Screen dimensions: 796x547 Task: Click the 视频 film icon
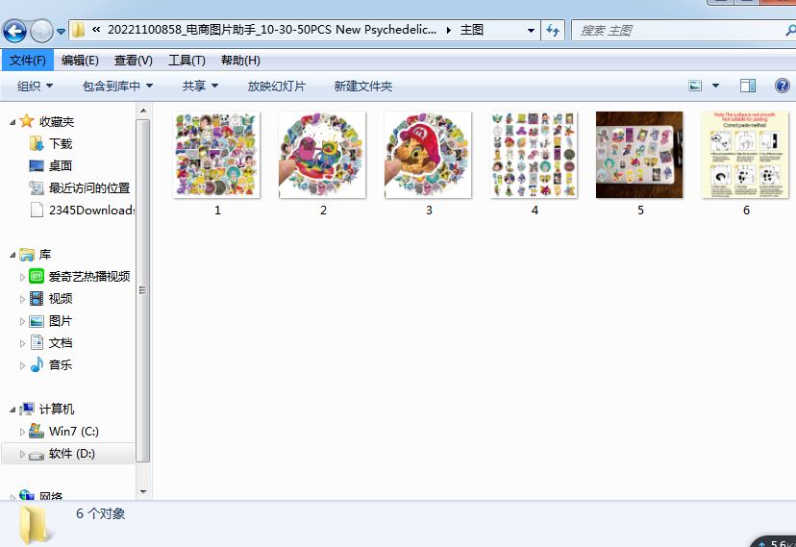(x=37, y=298)
